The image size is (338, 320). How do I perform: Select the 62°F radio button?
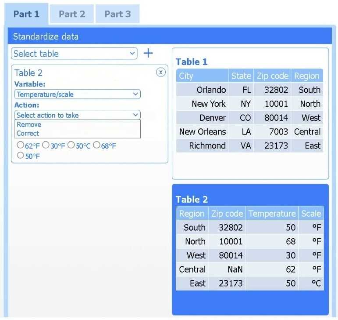tap(20, 145)
